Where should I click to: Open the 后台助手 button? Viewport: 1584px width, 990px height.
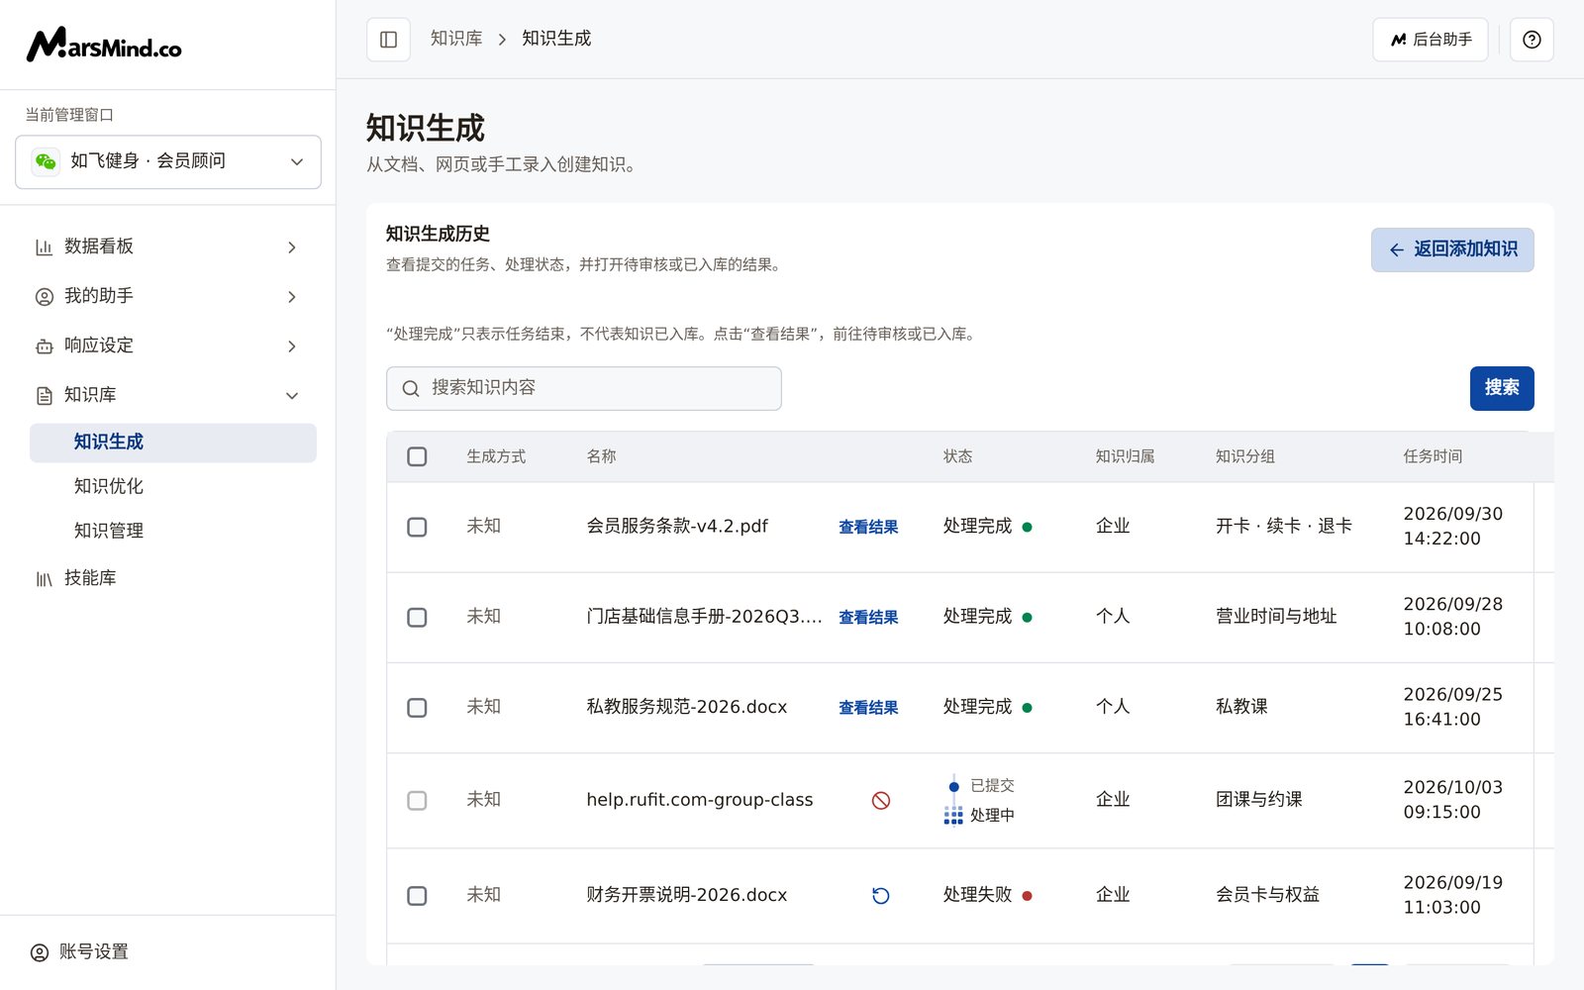click(x=1431, y=40)
